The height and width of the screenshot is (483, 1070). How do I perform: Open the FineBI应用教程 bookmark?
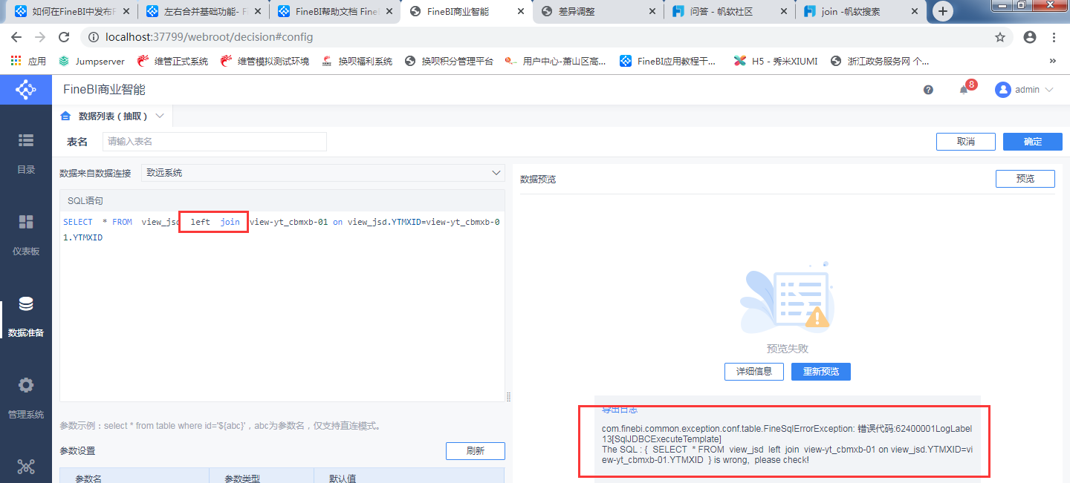[668, 62]
